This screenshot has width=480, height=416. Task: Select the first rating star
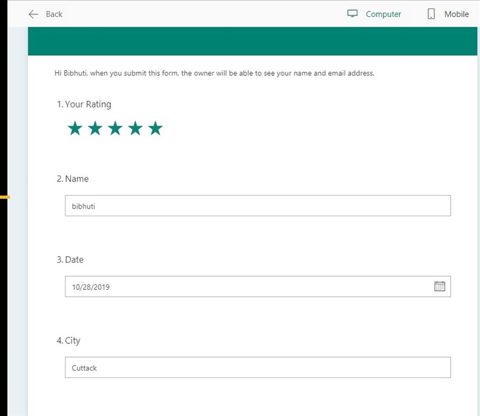75,128
